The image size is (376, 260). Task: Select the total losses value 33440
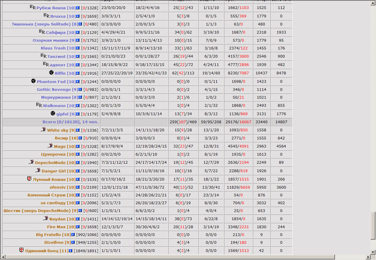(261, 122)
